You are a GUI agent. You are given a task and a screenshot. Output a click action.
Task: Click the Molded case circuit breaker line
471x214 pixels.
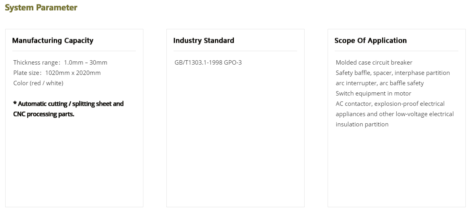pos(374,63)
